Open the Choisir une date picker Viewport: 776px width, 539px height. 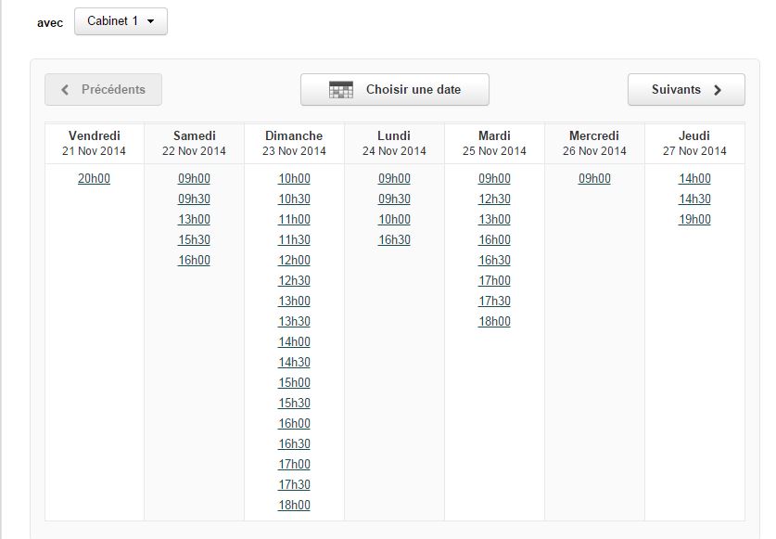(x=394, y=90)
